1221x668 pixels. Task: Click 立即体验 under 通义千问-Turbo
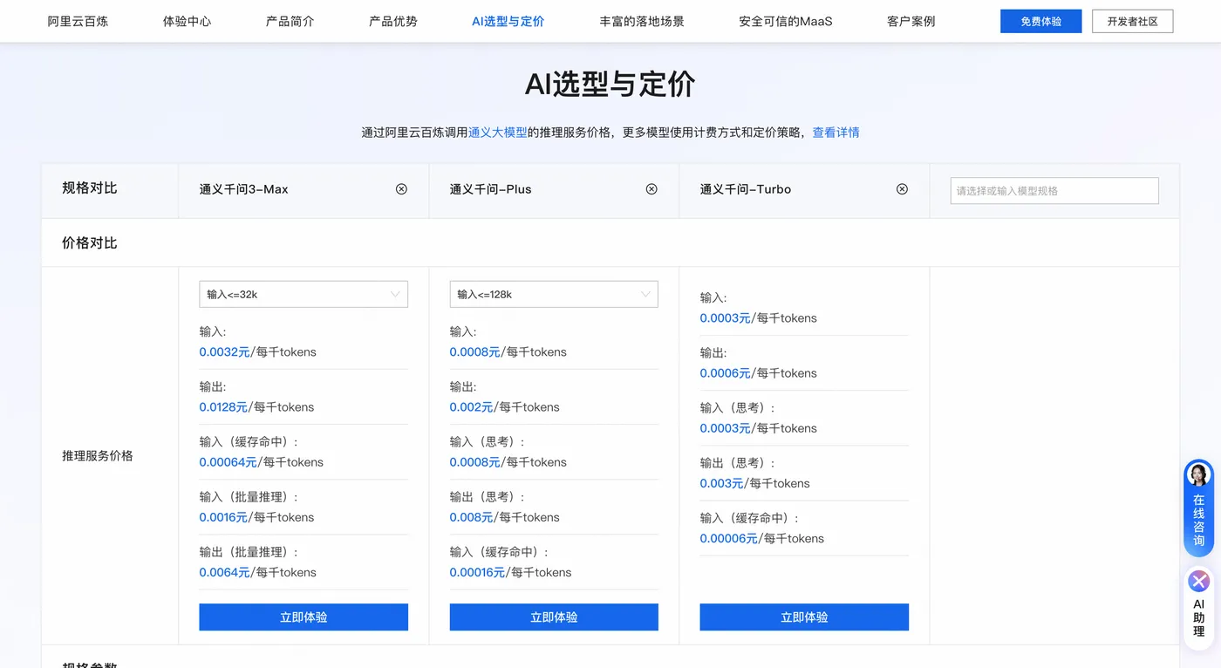tap(804, 617)
